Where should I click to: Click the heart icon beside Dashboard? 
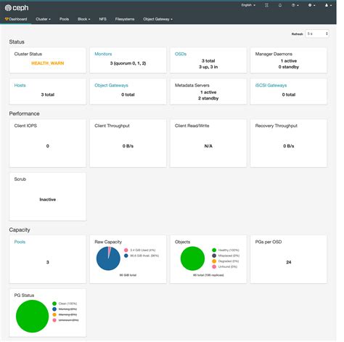point(7,19)
